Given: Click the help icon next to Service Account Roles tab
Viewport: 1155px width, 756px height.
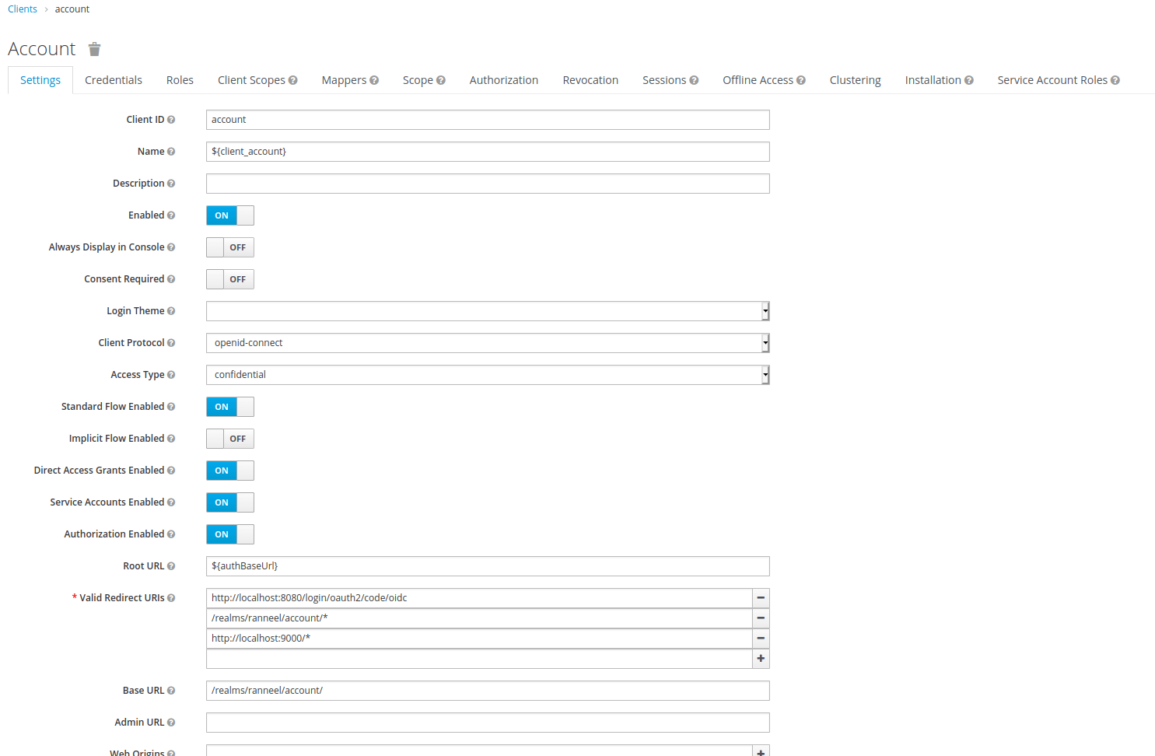Looking at the screenshot, I should pyautogui.click(x=1117, y=79).
